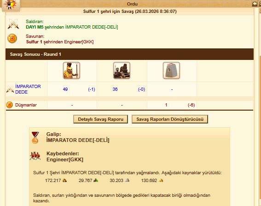Open Engineer[GKK] player link
This screenshot has width=261, height=206.
point(79,41)
